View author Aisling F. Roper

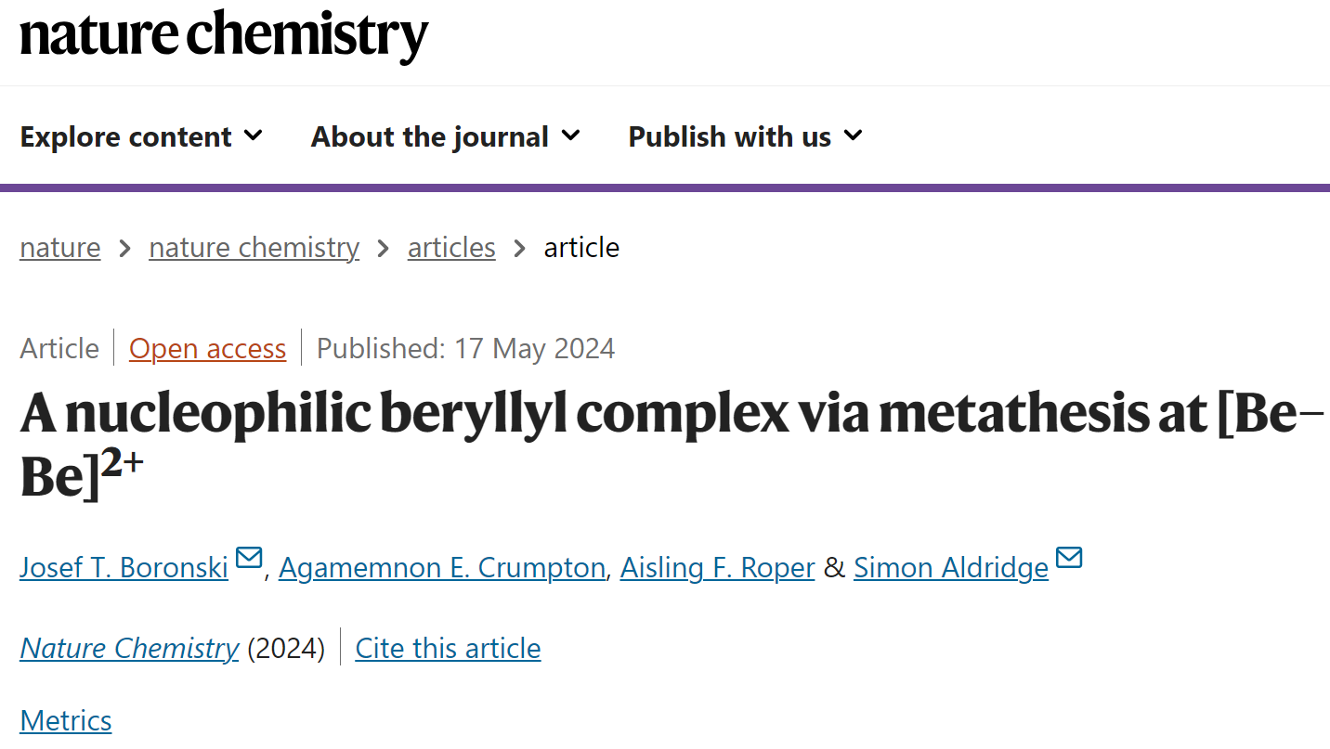[x=718, y=567]
